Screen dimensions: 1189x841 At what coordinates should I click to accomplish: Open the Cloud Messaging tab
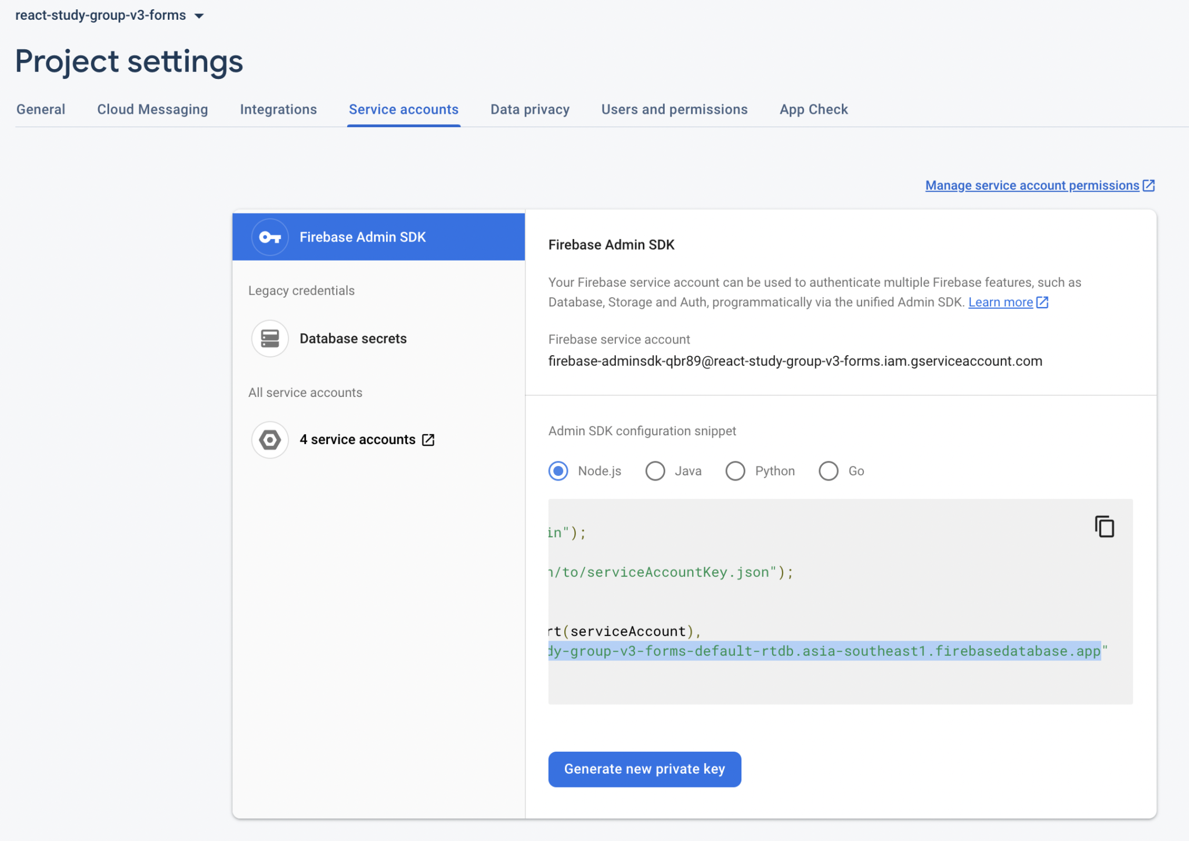click(x=153, y=109)
